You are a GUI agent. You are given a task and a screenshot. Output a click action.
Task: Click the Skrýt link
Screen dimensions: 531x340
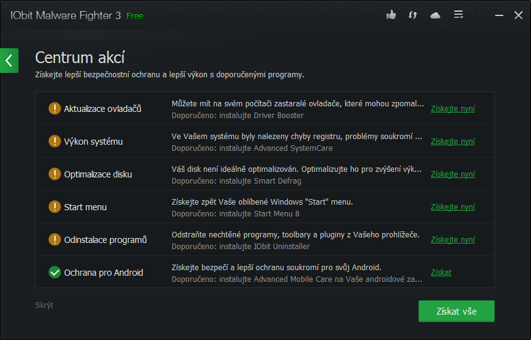pos(44,305)
